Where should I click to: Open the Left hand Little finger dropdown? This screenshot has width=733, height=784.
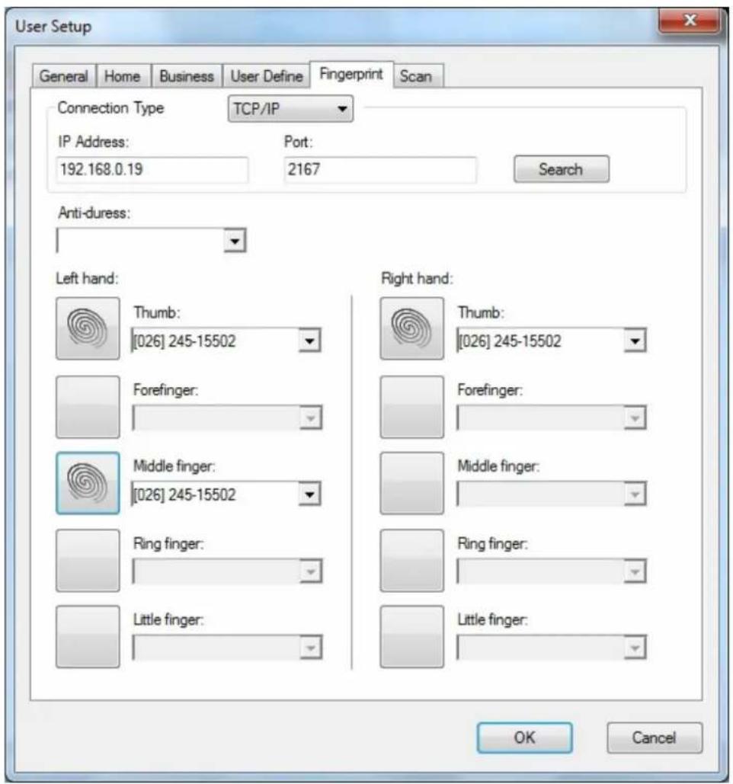[x=311, y=648]
